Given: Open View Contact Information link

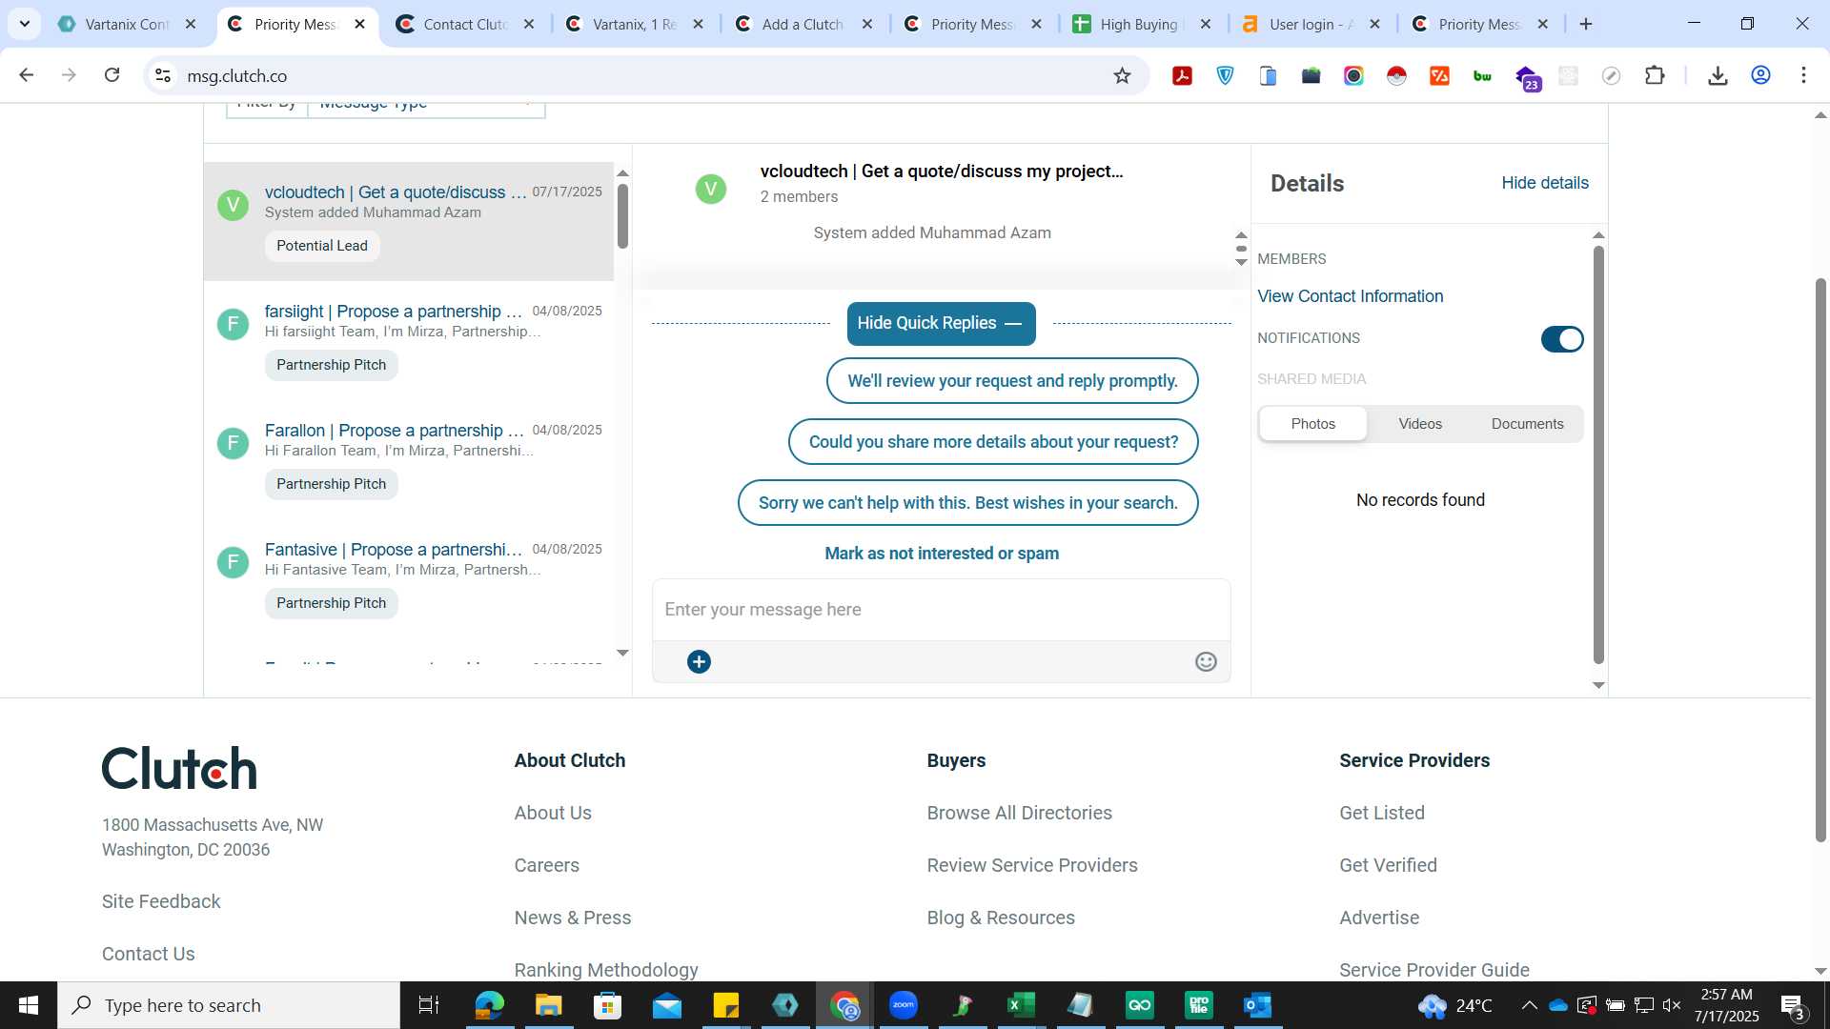Looking at the screenshot, I should pyautogui.click(x=1350, y=296).
